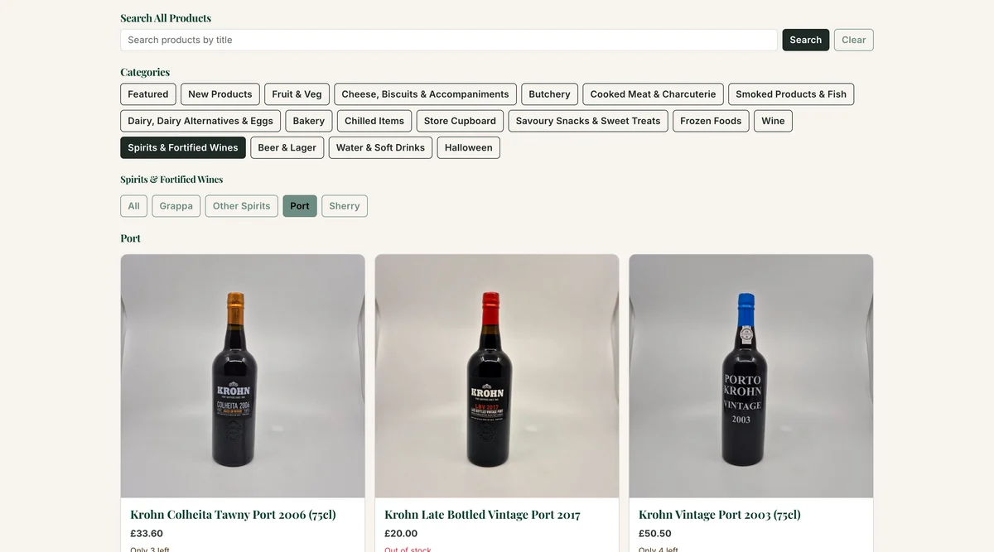Open the Beer & Lager category
Image resolution: width=994 pixels, height=552 pixels.
coord(287,147)
